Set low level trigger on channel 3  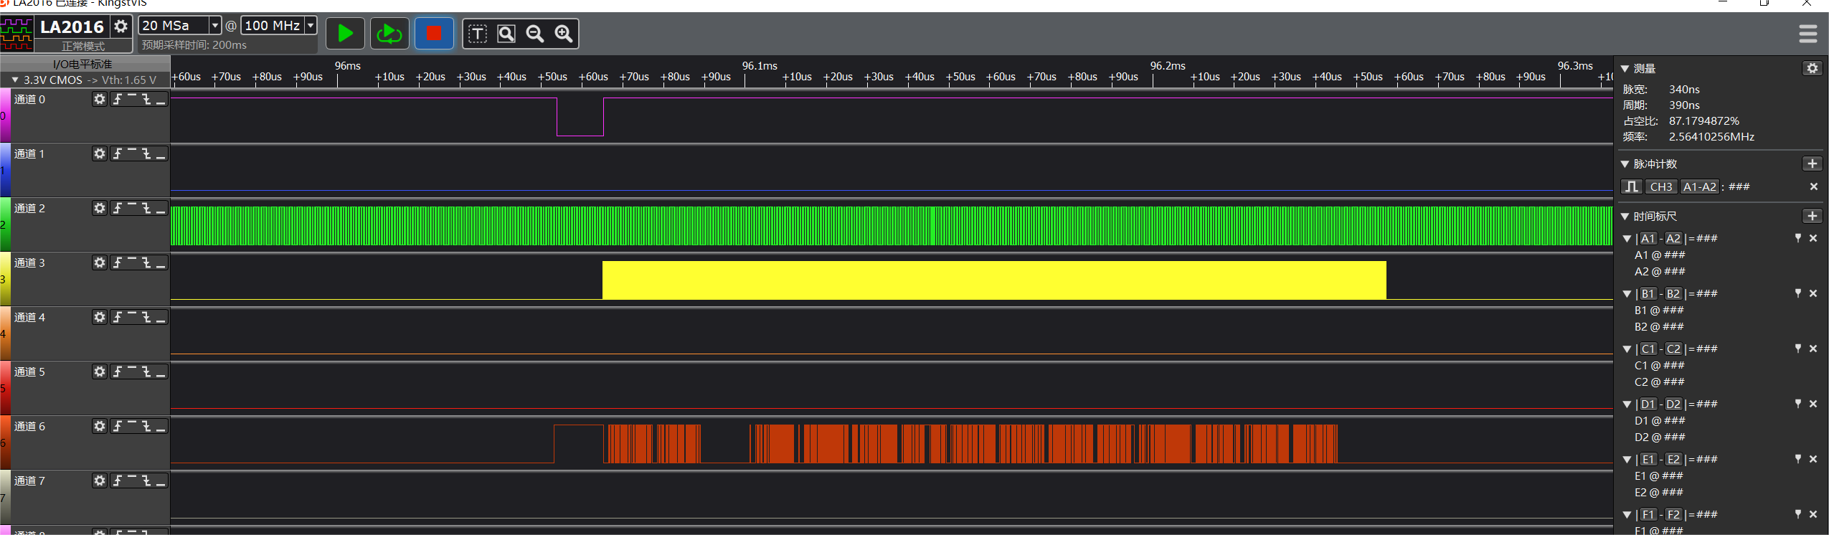coord(161,262)
